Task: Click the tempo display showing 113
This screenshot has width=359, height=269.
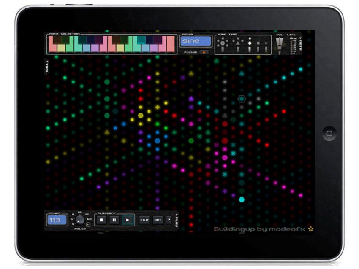Action: click(57, 220)
